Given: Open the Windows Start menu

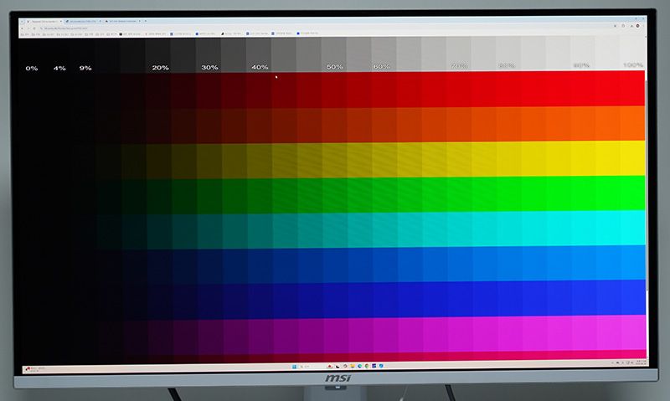Looking at the screenshot, I should pos(292,368).
